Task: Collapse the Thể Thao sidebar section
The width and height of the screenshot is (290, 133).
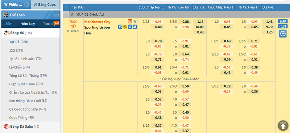Action: [x=56, y=15]
